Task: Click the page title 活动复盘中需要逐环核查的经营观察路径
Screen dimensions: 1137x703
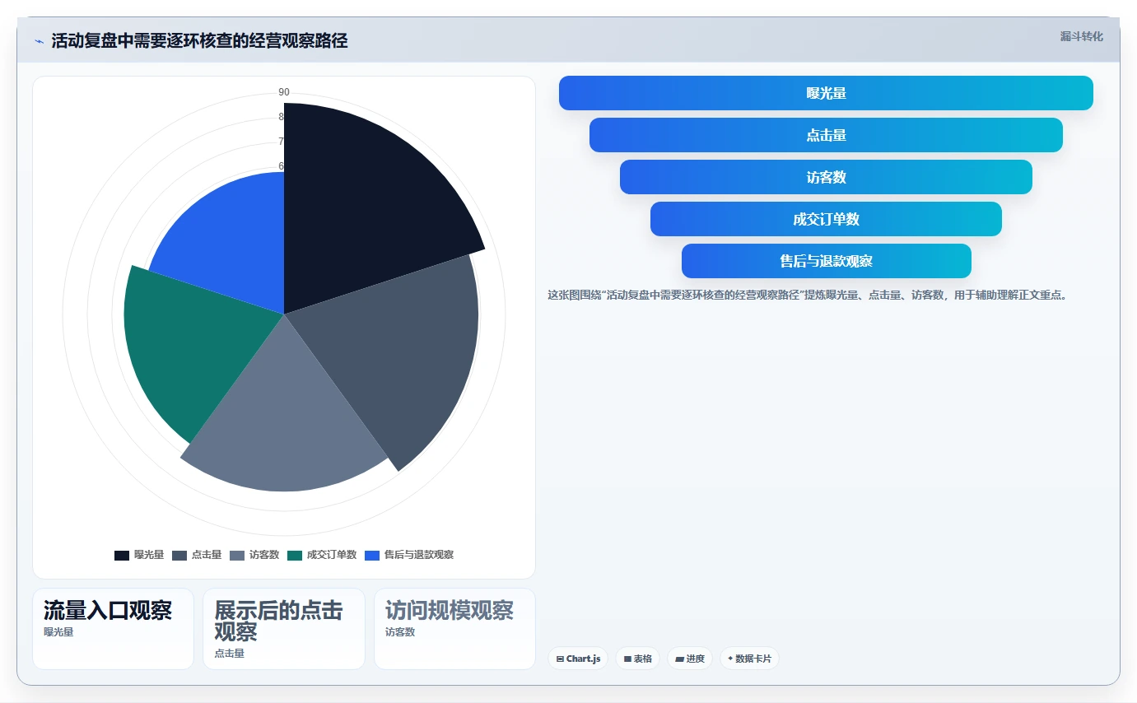Action: pos(199,41)
